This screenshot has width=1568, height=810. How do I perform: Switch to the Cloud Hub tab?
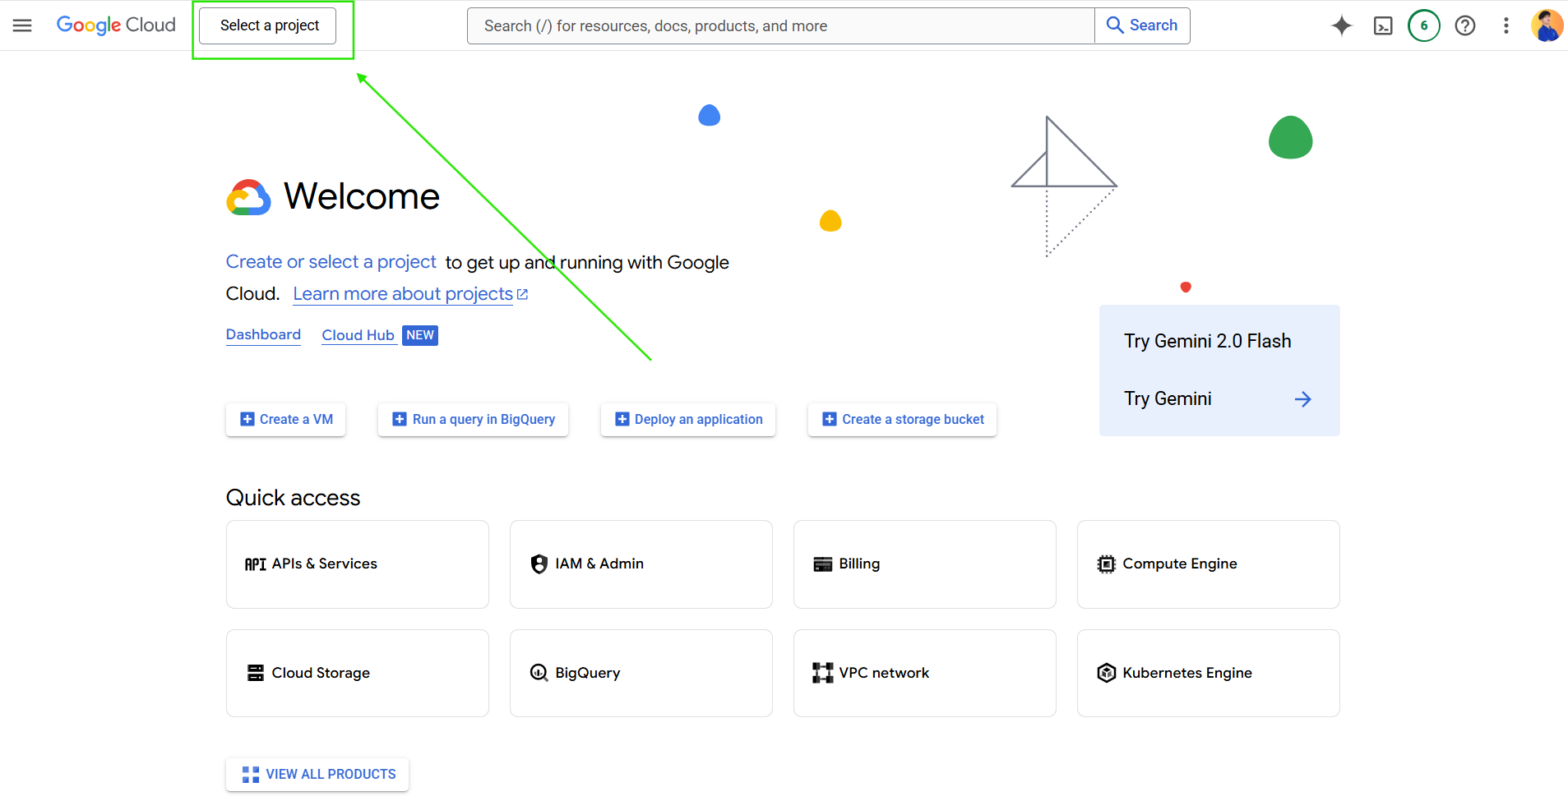point(358,335)
